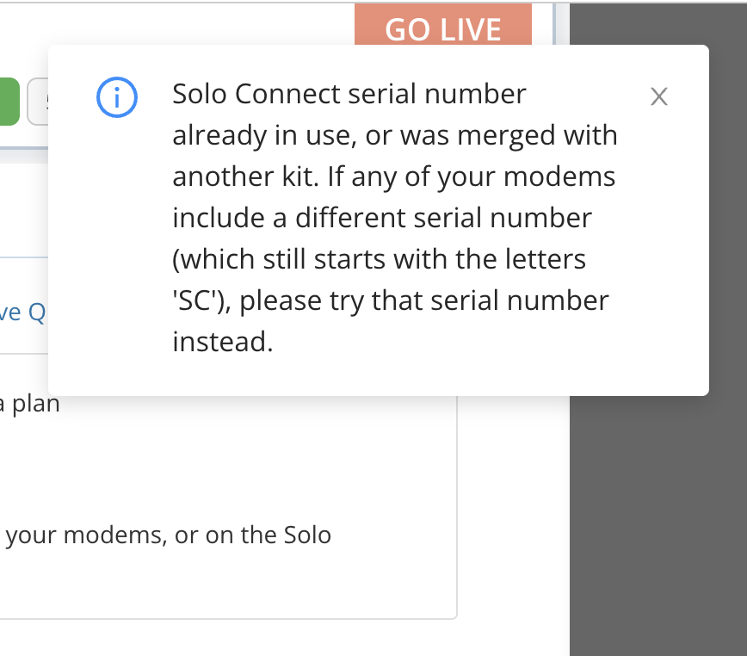Image resolution: width=747 pixels, height=656 pixels.
Task: Click the vertical scrollbar strip beside GO LIVE
Action: point(559,22)
